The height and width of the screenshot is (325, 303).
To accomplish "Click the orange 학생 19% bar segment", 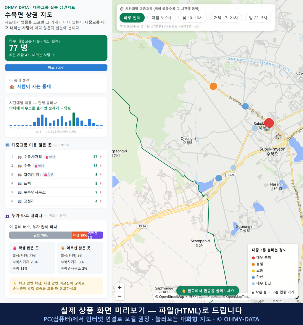I will [80, 235].
